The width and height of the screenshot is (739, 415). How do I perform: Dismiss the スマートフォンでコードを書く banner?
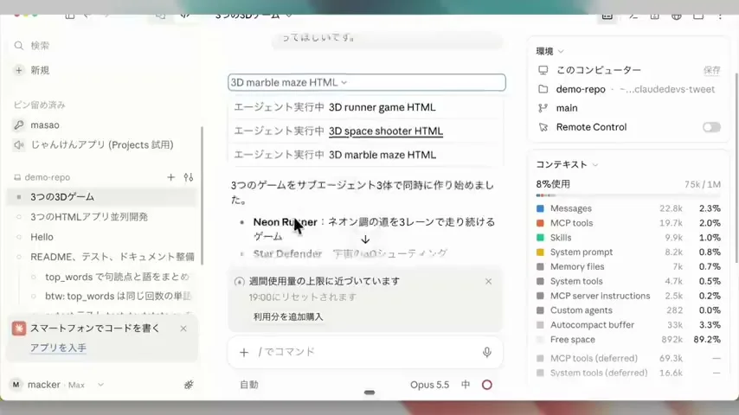(x=183, y=329)
